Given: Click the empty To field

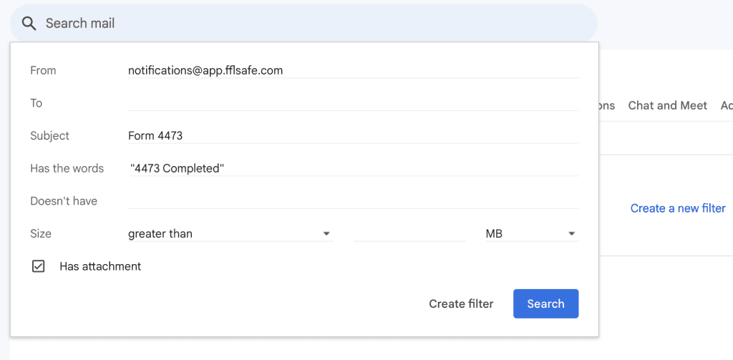Looking at the screenshot, I should [x=352, y=103].
